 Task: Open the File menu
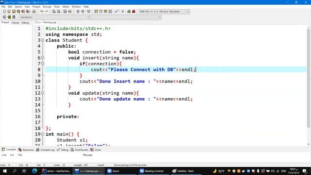tap(3, 6)
